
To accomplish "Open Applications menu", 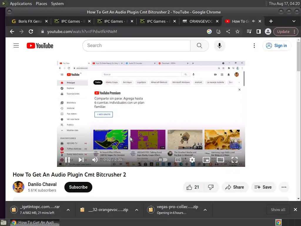I will coord(21,4).
